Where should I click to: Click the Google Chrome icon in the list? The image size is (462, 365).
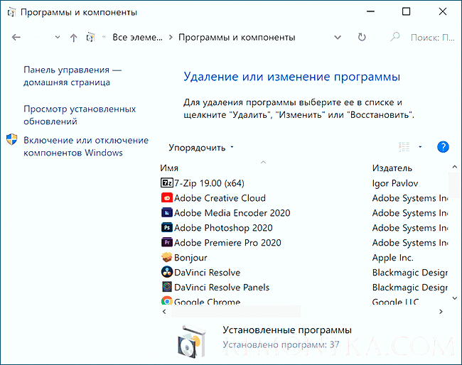click(167, 300)
